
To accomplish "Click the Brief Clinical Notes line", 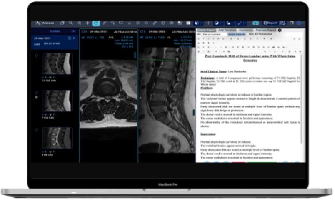I will click(x=223, y=71).
